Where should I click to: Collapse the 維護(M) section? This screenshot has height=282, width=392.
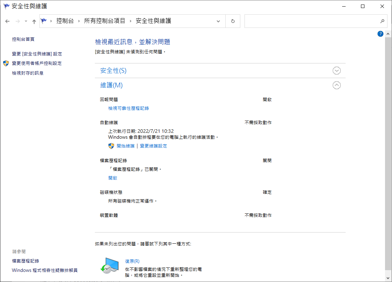pyautogui.click(x=337, y=85)
